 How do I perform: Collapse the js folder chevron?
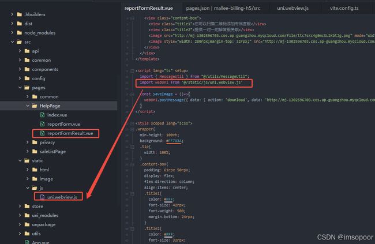click(x=28, y=188)
